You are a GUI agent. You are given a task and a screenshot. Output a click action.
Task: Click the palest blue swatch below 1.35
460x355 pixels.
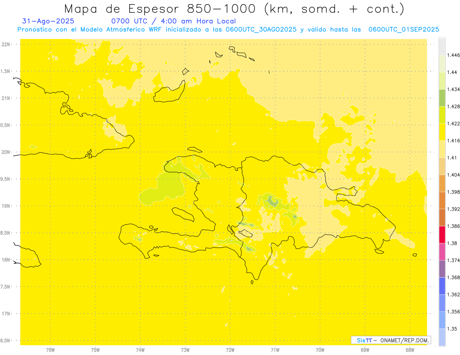click(442, 337)
